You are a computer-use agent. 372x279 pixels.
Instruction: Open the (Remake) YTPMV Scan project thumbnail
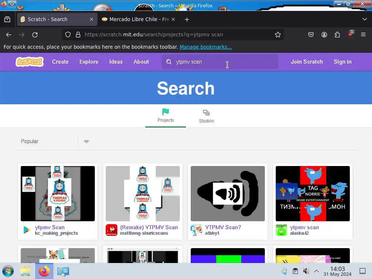[142, 194]
